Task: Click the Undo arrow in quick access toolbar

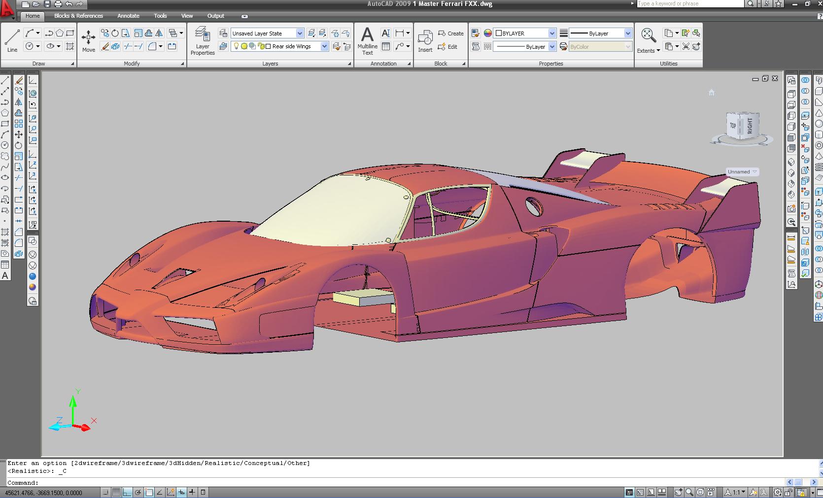Action: pyautogui.click(x=69, y=4)
